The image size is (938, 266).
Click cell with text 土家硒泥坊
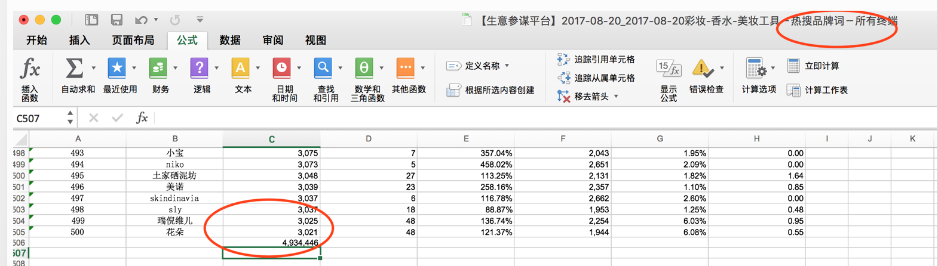coord(174,175)
